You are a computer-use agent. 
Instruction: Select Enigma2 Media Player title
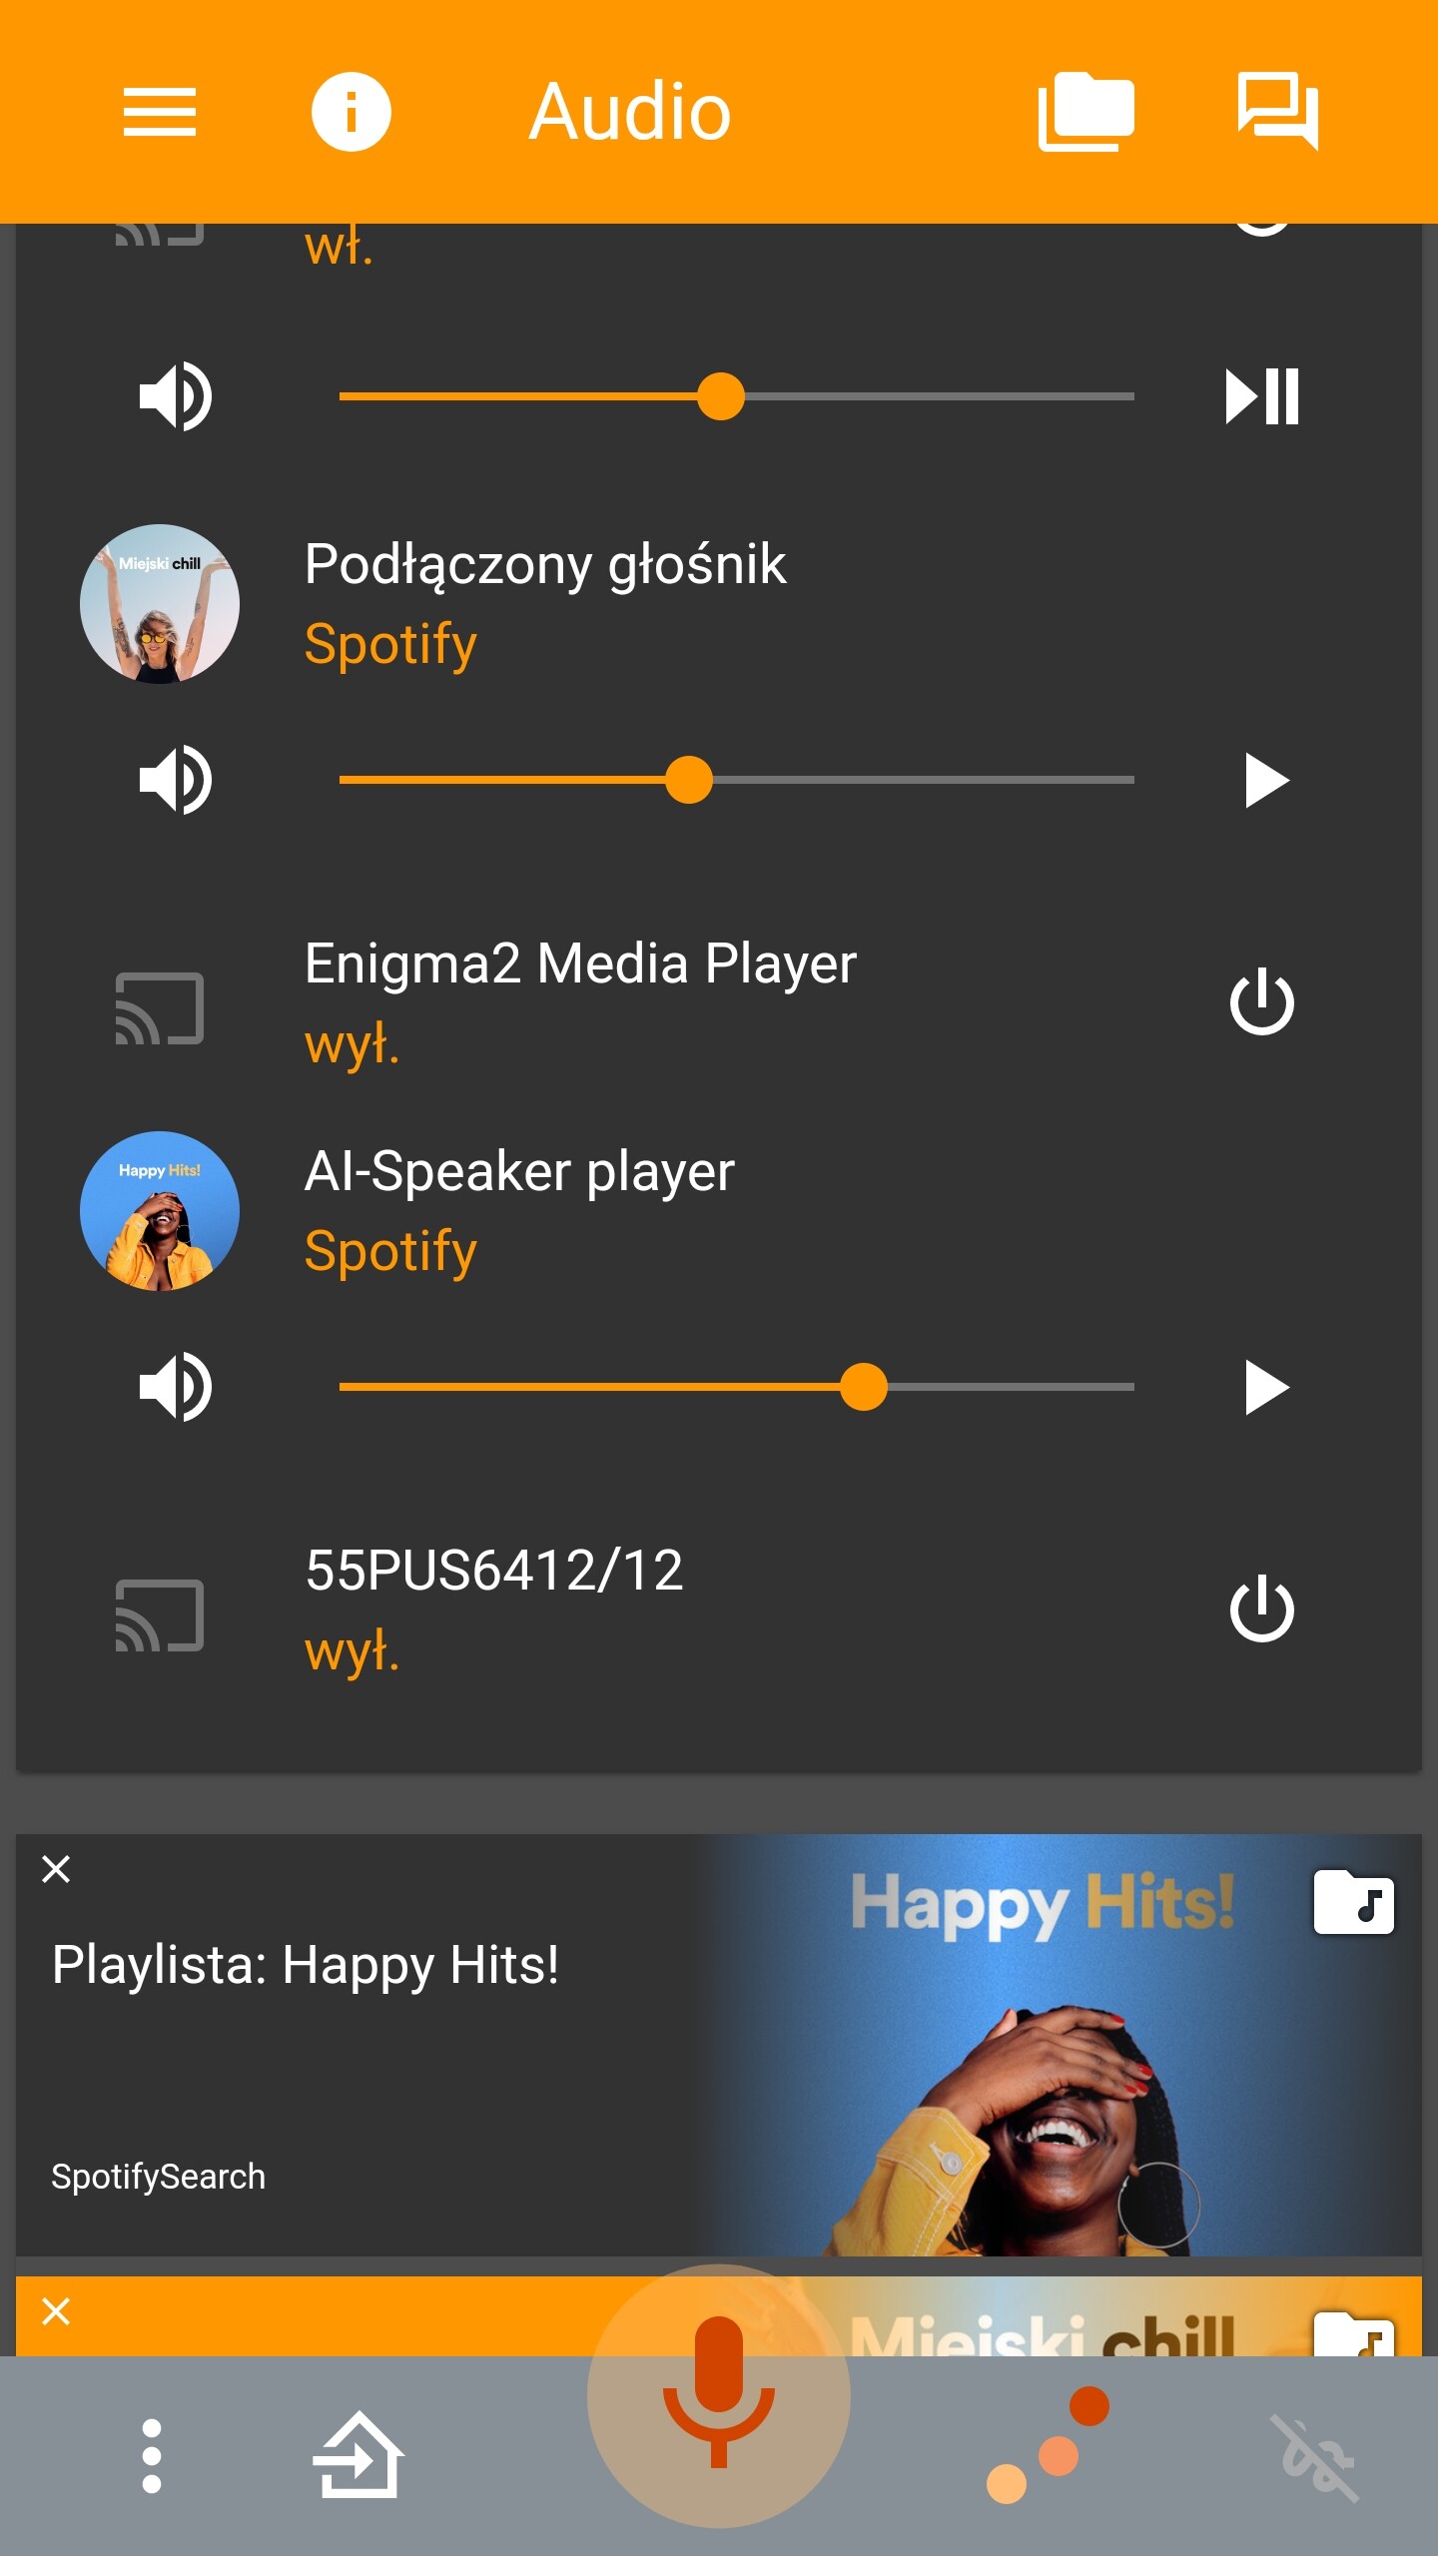tap(580, 963)
